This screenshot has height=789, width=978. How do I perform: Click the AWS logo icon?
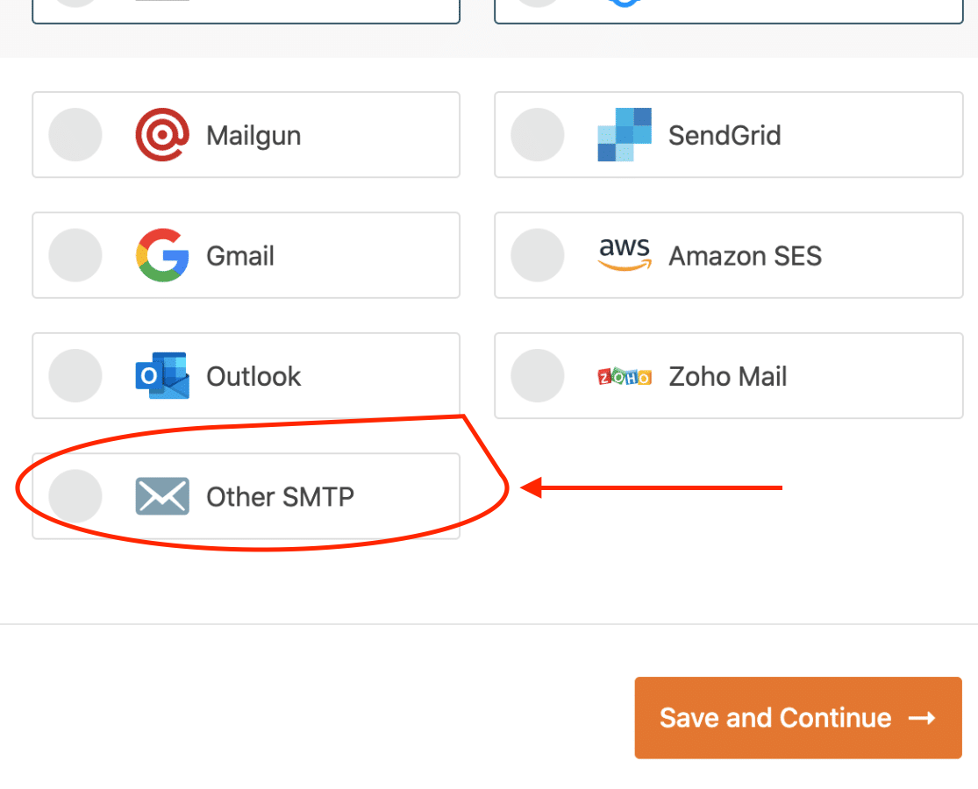click(x=625, y=254)
